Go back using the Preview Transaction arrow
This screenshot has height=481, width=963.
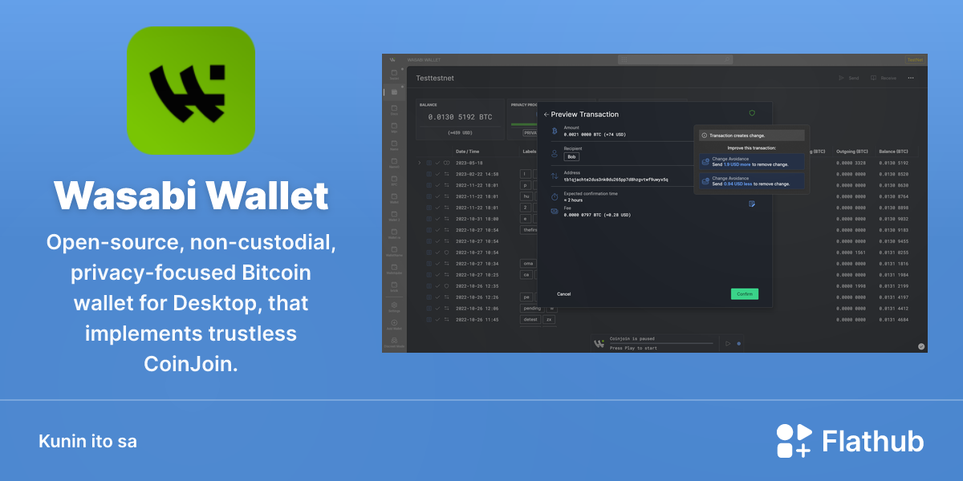(547, 115)
